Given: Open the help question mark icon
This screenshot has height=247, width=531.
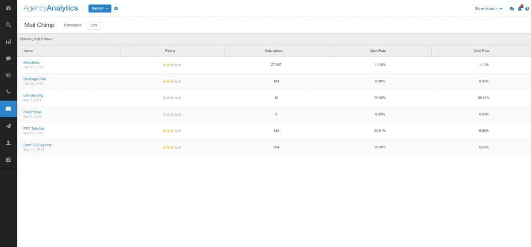Looking at the screenshot, I should click(527, 9).
